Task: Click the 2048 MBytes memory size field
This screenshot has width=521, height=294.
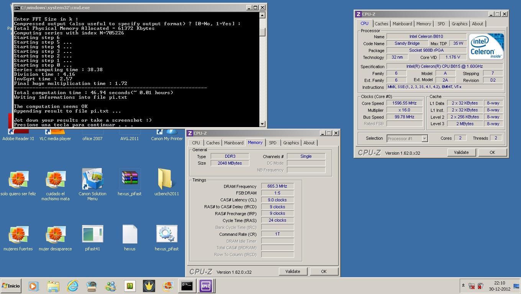Action: [230, 163]
